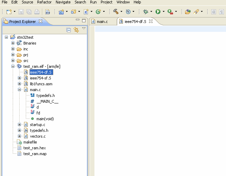Collapse the main.c tree node

19,89
